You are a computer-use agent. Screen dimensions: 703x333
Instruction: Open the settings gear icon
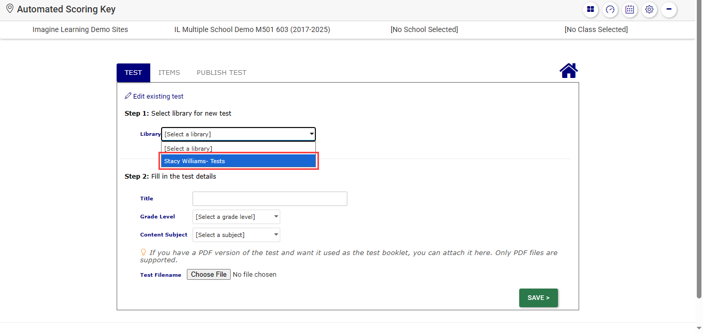(x=649, y=10)
